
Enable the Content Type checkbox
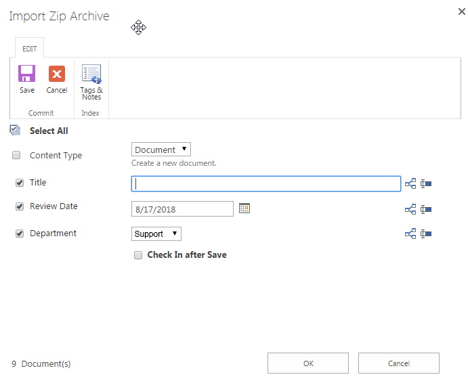(x=16, y=156)
